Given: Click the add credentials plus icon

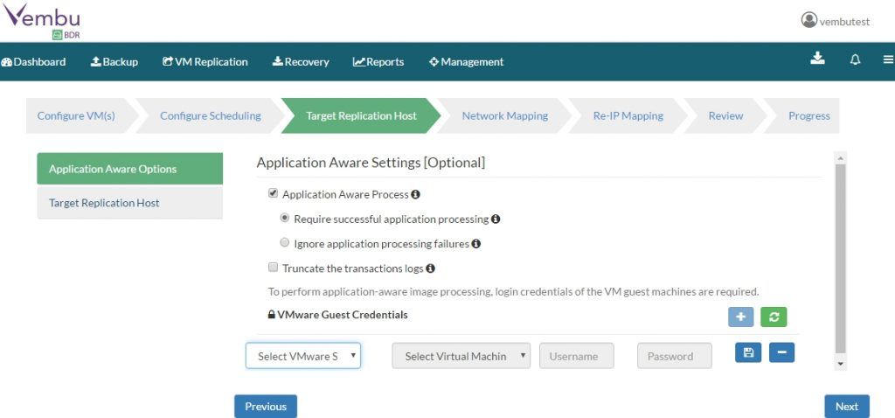Looking at the screenshot, I should pyautogui.click(x=740, y=317).
